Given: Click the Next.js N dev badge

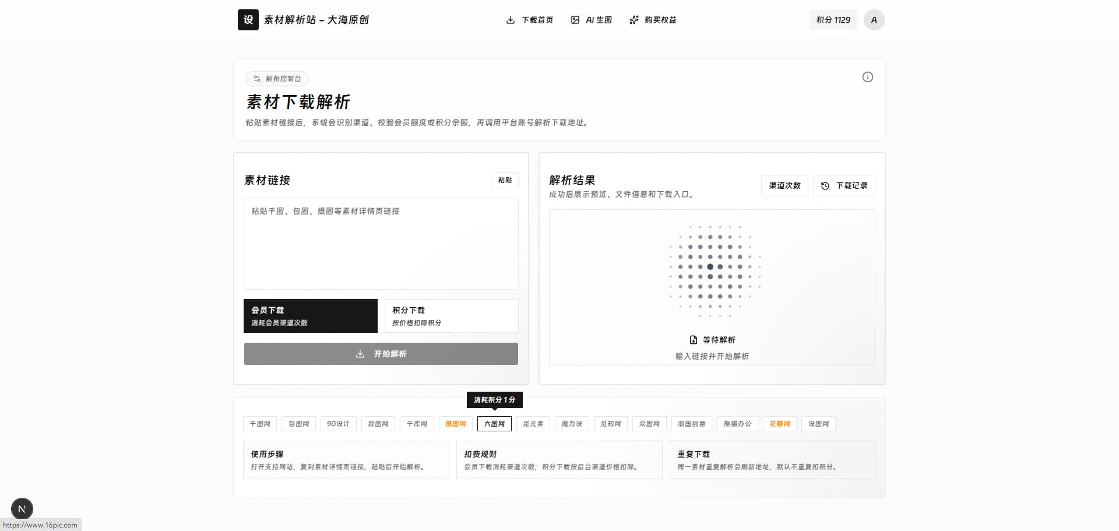Looking at the screenshot, I should tap(22, 509).
